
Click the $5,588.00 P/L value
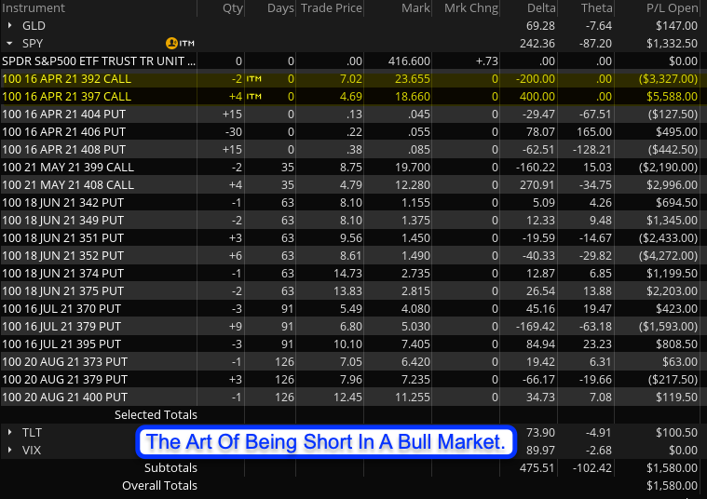tap(672, 97)
